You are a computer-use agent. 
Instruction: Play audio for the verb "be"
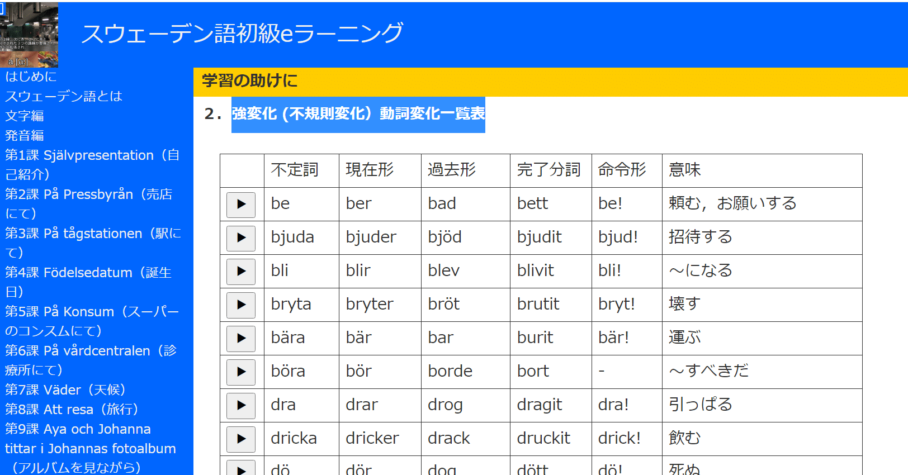tap(241, 205)
